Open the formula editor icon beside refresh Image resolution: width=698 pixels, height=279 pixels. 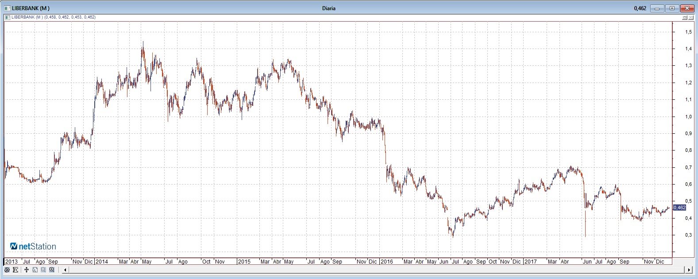click(15, 270)
